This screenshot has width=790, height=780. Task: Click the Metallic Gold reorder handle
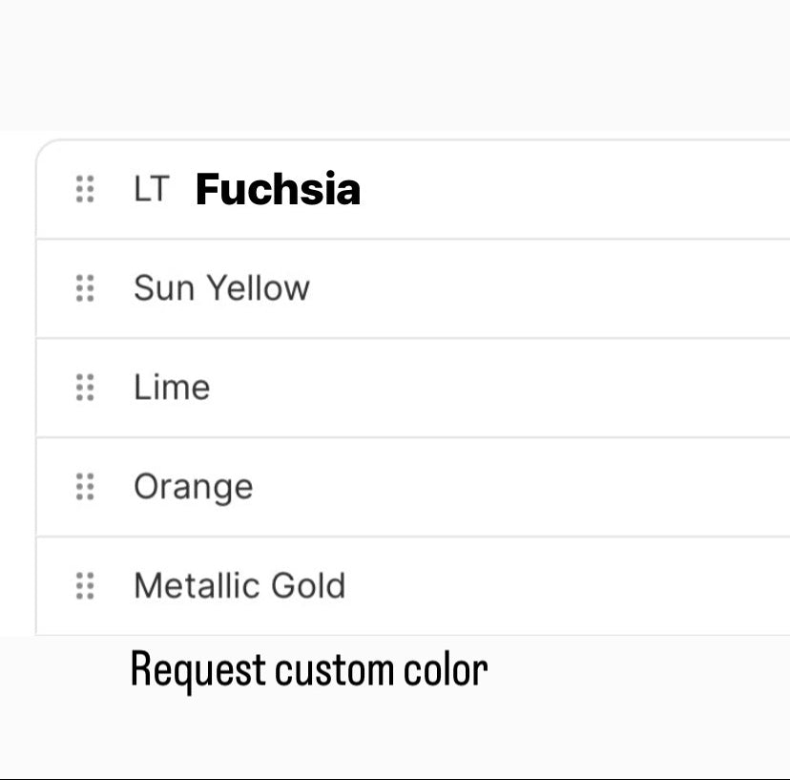[x=85, y=586]
